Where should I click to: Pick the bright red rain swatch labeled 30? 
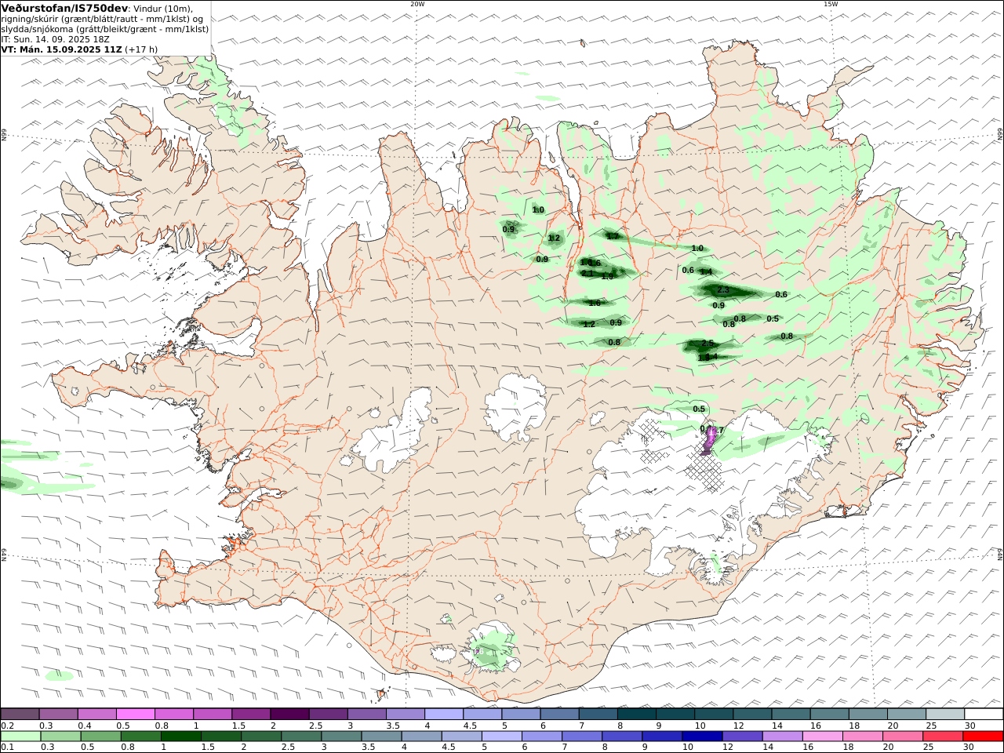[984, 737]
